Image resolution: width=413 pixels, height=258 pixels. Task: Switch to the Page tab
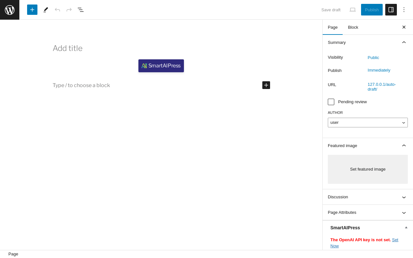click(x=333, y=27)
